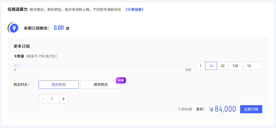276x128 pixels.
Task: Click the 0.00 remaining subscription value
Action: tap(59, 28)
